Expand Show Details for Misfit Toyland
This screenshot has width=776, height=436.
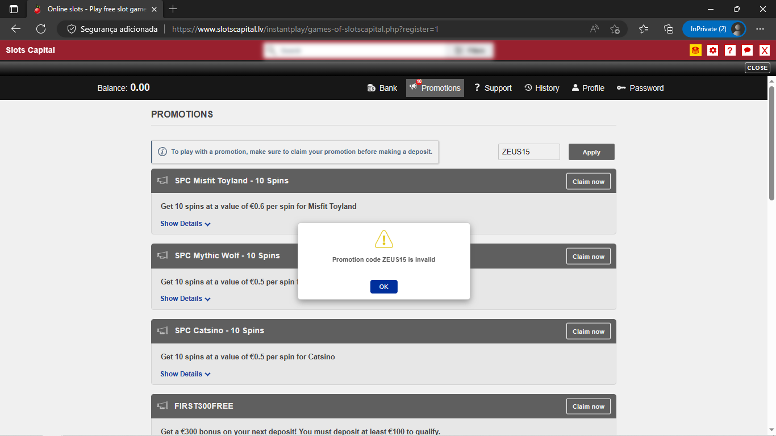[185, 224]
